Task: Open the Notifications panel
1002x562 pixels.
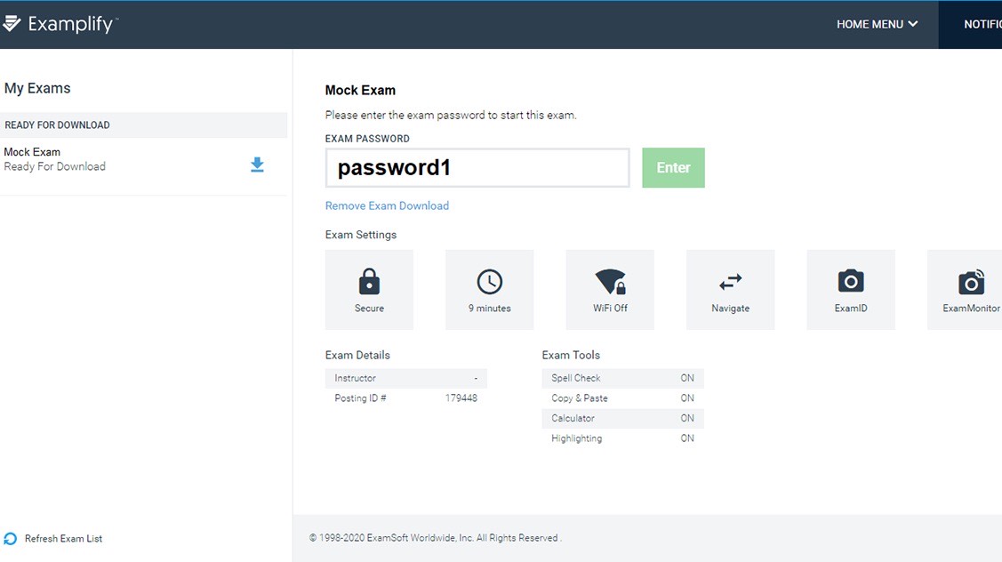Action: [981, 24]
